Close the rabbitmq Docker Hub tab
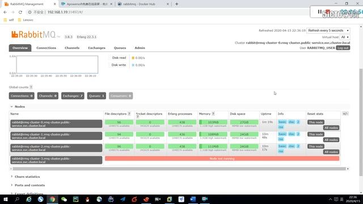363x204 pixels. 168,4
